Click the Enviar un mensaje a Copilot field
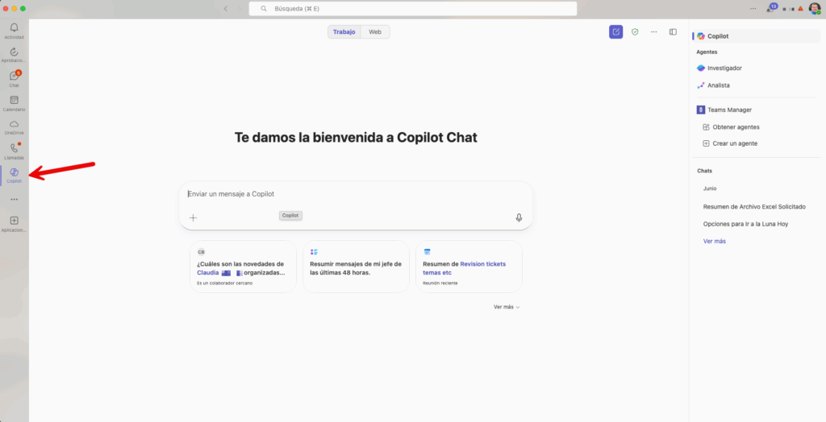 pos(355,194)
